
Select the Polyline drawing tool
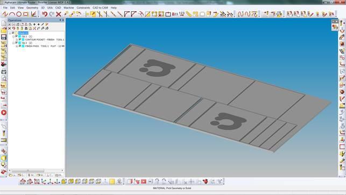click(x=5, y=15)
